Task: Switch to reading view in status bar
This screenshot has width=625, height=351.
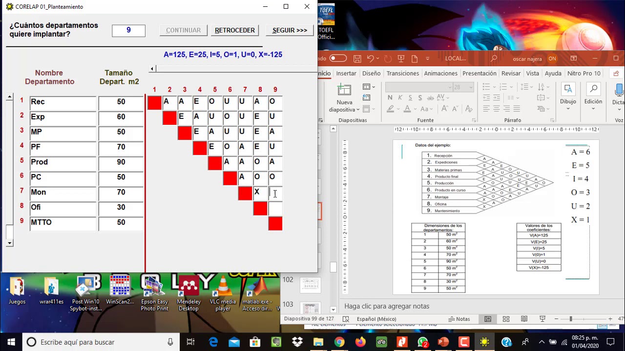Action: [524, 319]
